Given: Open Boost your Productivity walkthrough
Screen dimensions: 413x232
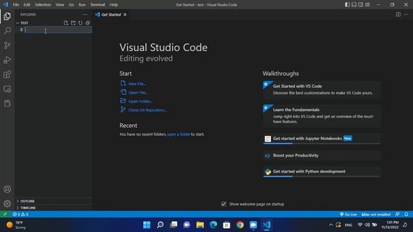Looking at the screenshot, I should 321,155.
